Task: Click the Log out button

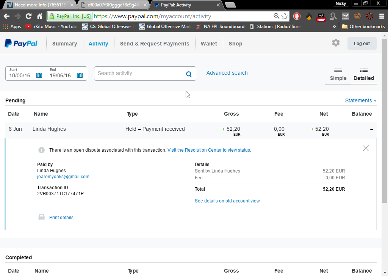Action: [x=361, y=44]
